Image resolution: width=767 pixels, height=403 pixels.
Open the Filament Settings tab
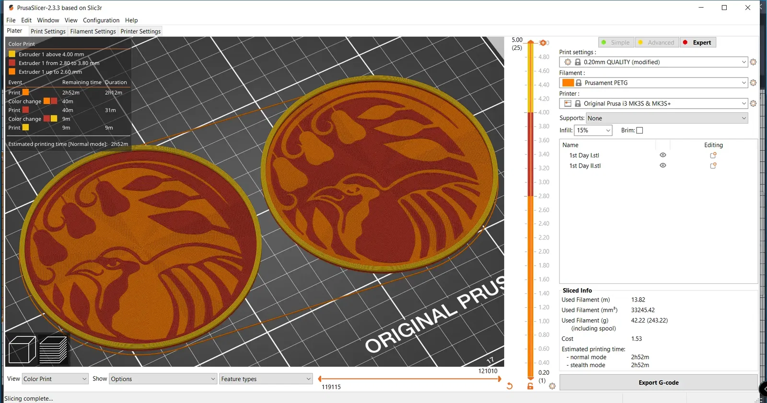tap(93, 31)
